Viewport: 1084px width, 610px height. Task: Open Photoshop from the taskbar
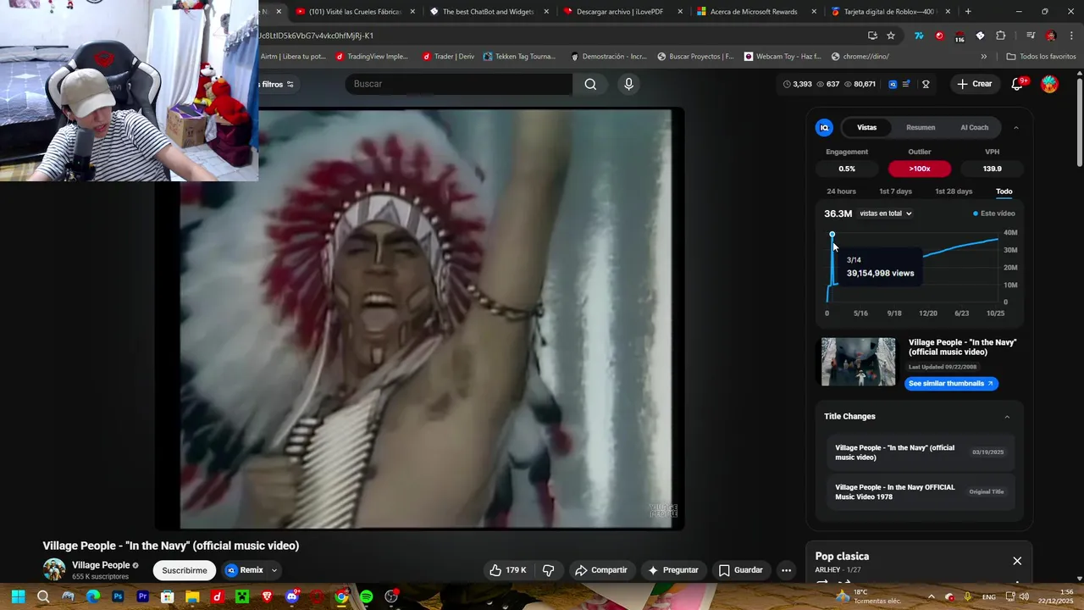(118, 596)
